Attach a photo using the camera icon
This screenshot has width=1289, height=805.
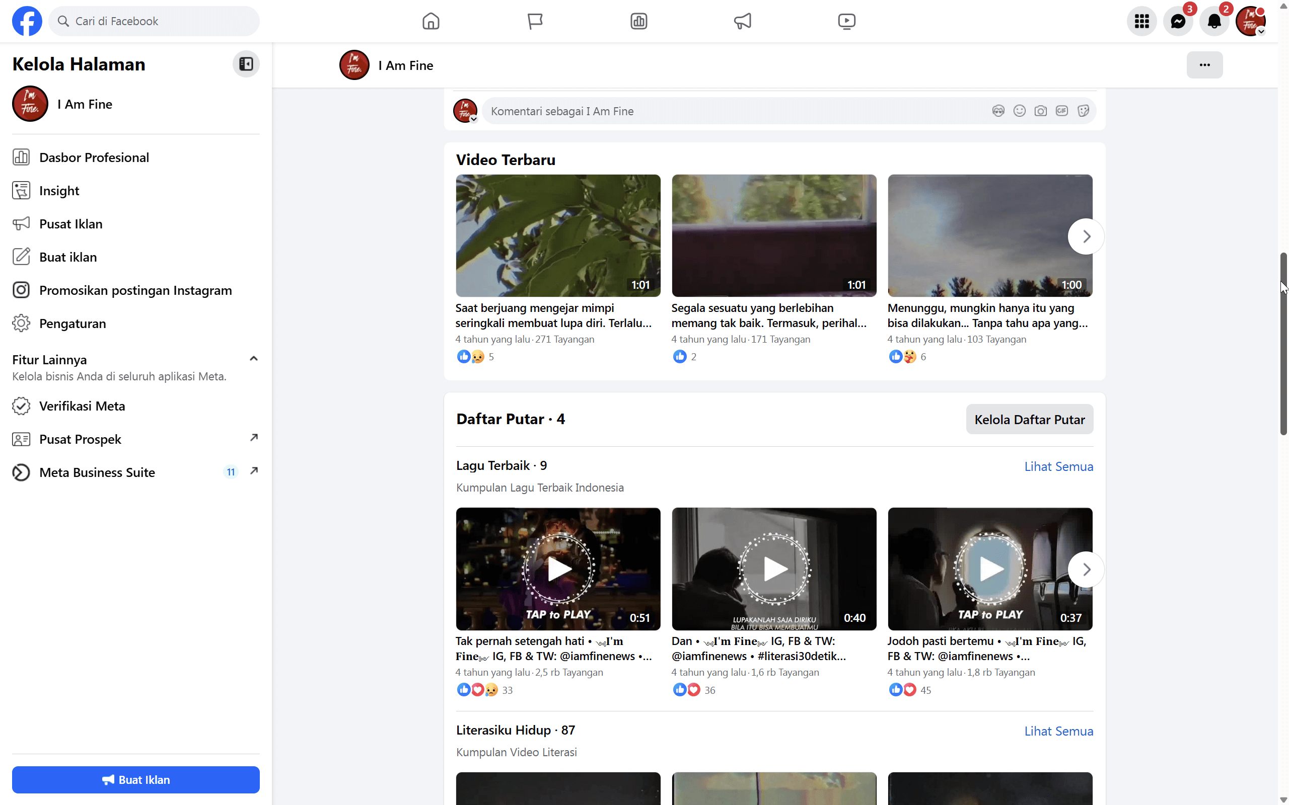point(1040,111)
